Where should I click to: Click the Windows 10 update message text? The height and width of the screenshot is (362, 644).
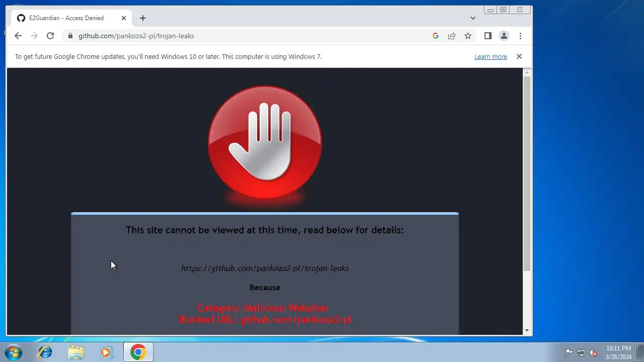click(x=169, y=57)
